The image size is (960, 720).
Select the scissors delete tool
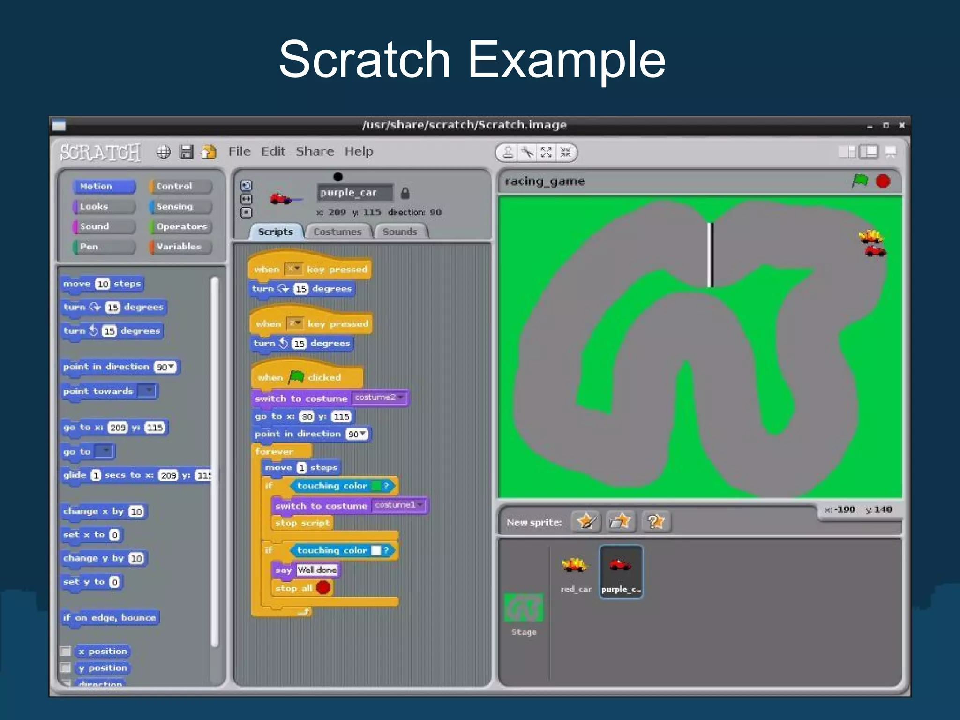coord(527,152)
